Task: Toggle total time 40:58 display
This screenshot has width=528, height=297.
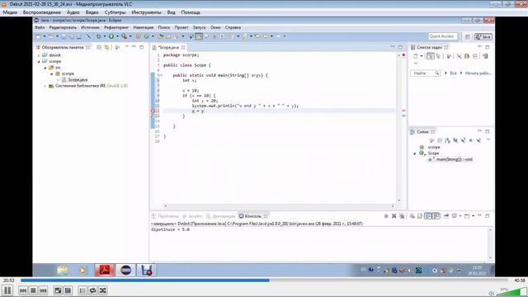Action: 520,280
